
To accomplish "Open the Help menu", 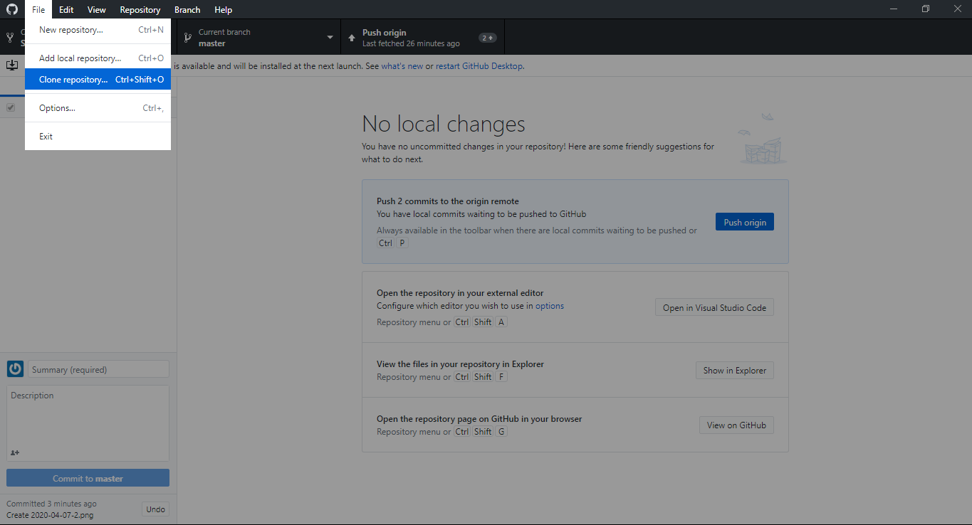I will [x=224, y=9].
